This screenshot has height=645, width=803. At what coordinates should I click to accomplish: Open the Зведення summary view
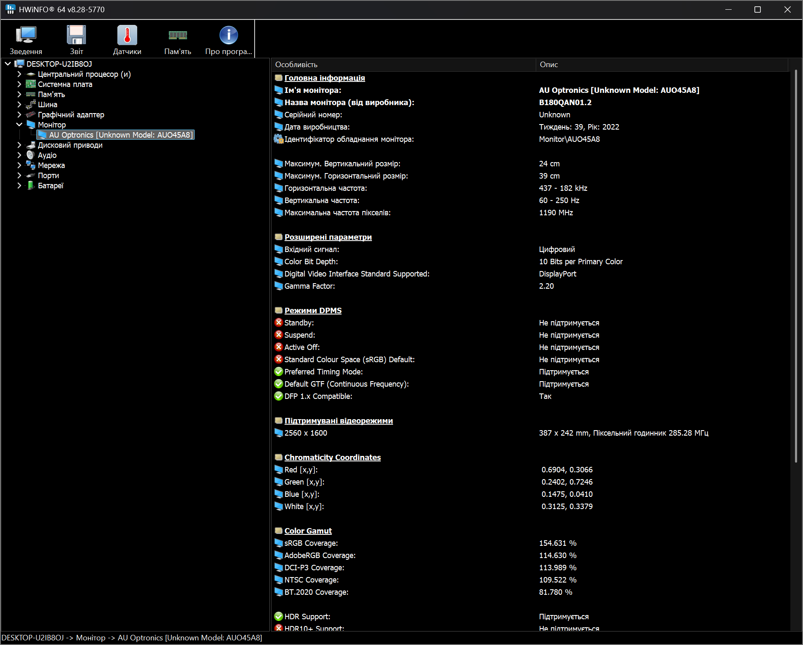tap(26, 40)
